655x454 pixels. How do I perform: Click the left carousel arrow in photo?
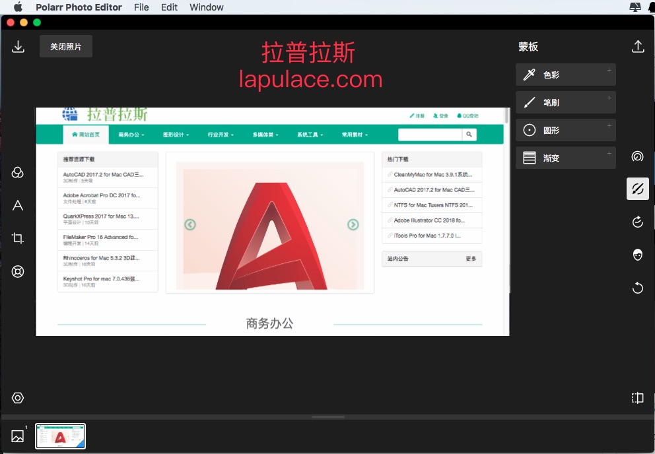190,225
